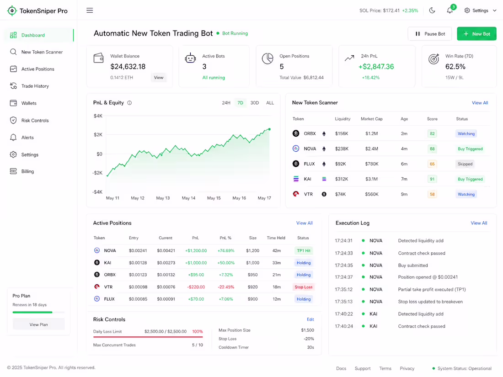The width and height of the screenshot is (503, 377).
Task: Click View All in Active Positions
Action: 305,223
